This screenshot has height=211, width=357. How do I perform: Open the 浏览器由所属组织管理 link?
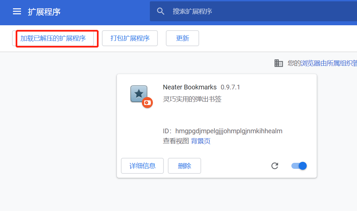pyautogui.click(x=329, y=63)
